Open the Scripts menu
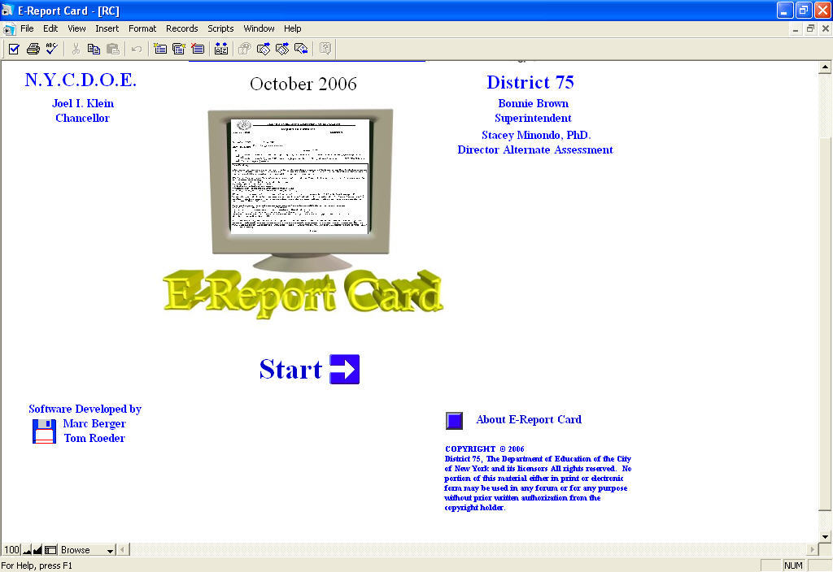833x572 pixels. point(220,28)
